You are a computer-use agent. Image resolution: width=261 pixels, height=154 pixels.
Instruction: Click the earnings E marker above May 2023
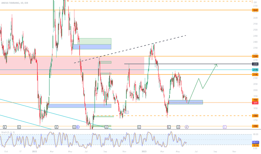(178, 127)
